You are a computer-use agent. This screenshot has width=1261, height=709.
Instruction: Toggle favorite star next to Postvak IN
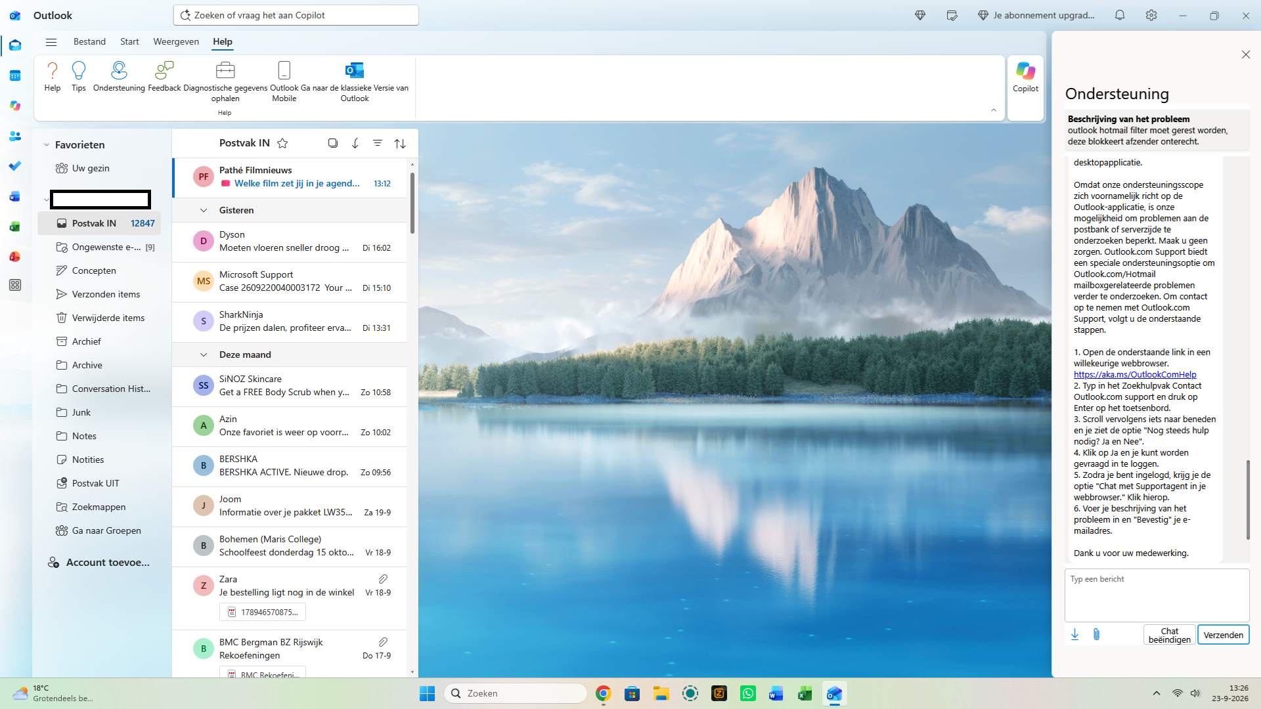[282, 143]
